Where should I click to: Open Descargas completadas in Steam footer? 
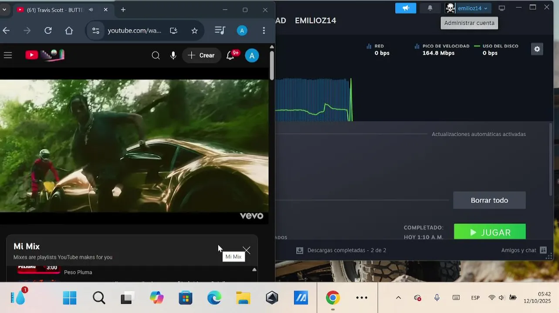point(341,250)
